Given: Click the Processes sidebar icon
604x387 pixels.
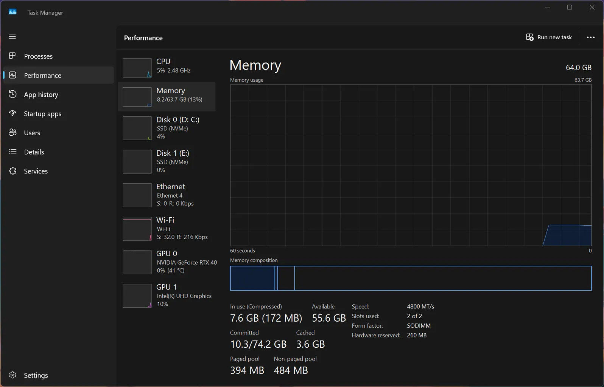Looking at the screenshot, I should [x=12, y=56].
